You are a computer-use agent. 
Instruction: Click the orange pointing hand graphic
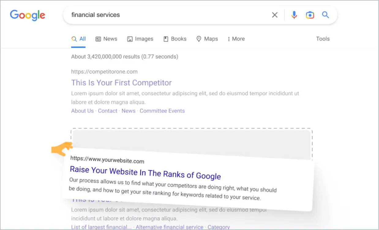pos(62,149)
